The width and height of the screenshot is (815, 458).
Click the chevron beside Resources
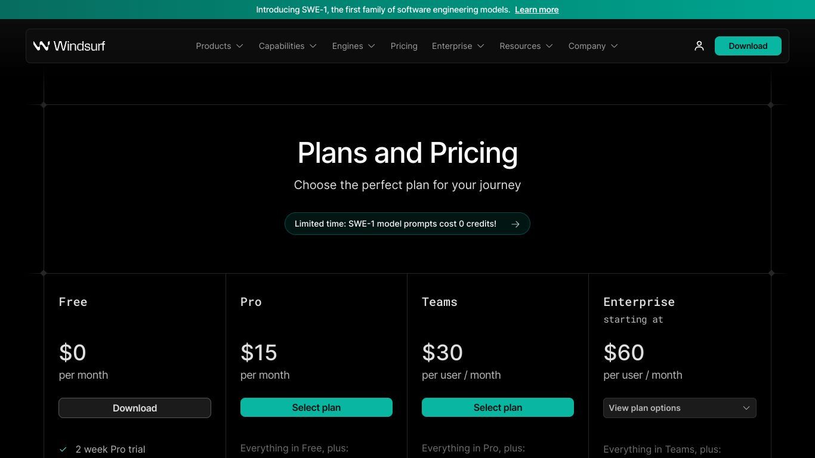pyautogui.click(x=549, y=46)
